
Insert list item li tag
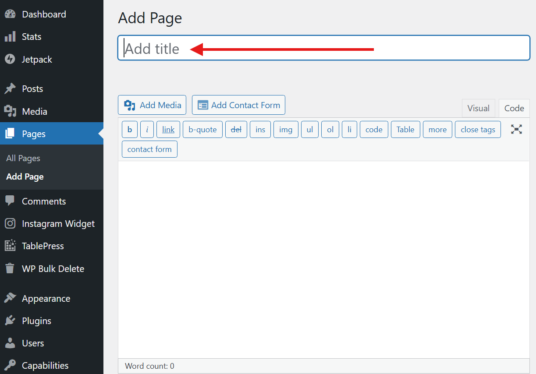pyautogui.click(x=349, y=129)
